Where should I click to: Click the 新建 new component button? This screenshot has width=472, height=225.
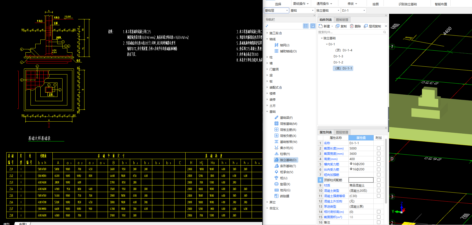[x=326, y=26]
